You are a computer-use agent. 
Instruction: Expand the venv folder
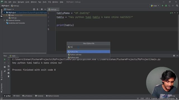coord(7,15)
